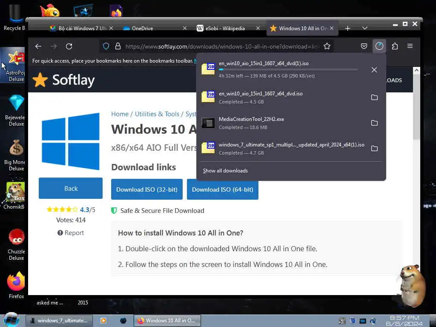
Task: Close the eSobi - Wikipedia tab
Action: tap(258, 28)
